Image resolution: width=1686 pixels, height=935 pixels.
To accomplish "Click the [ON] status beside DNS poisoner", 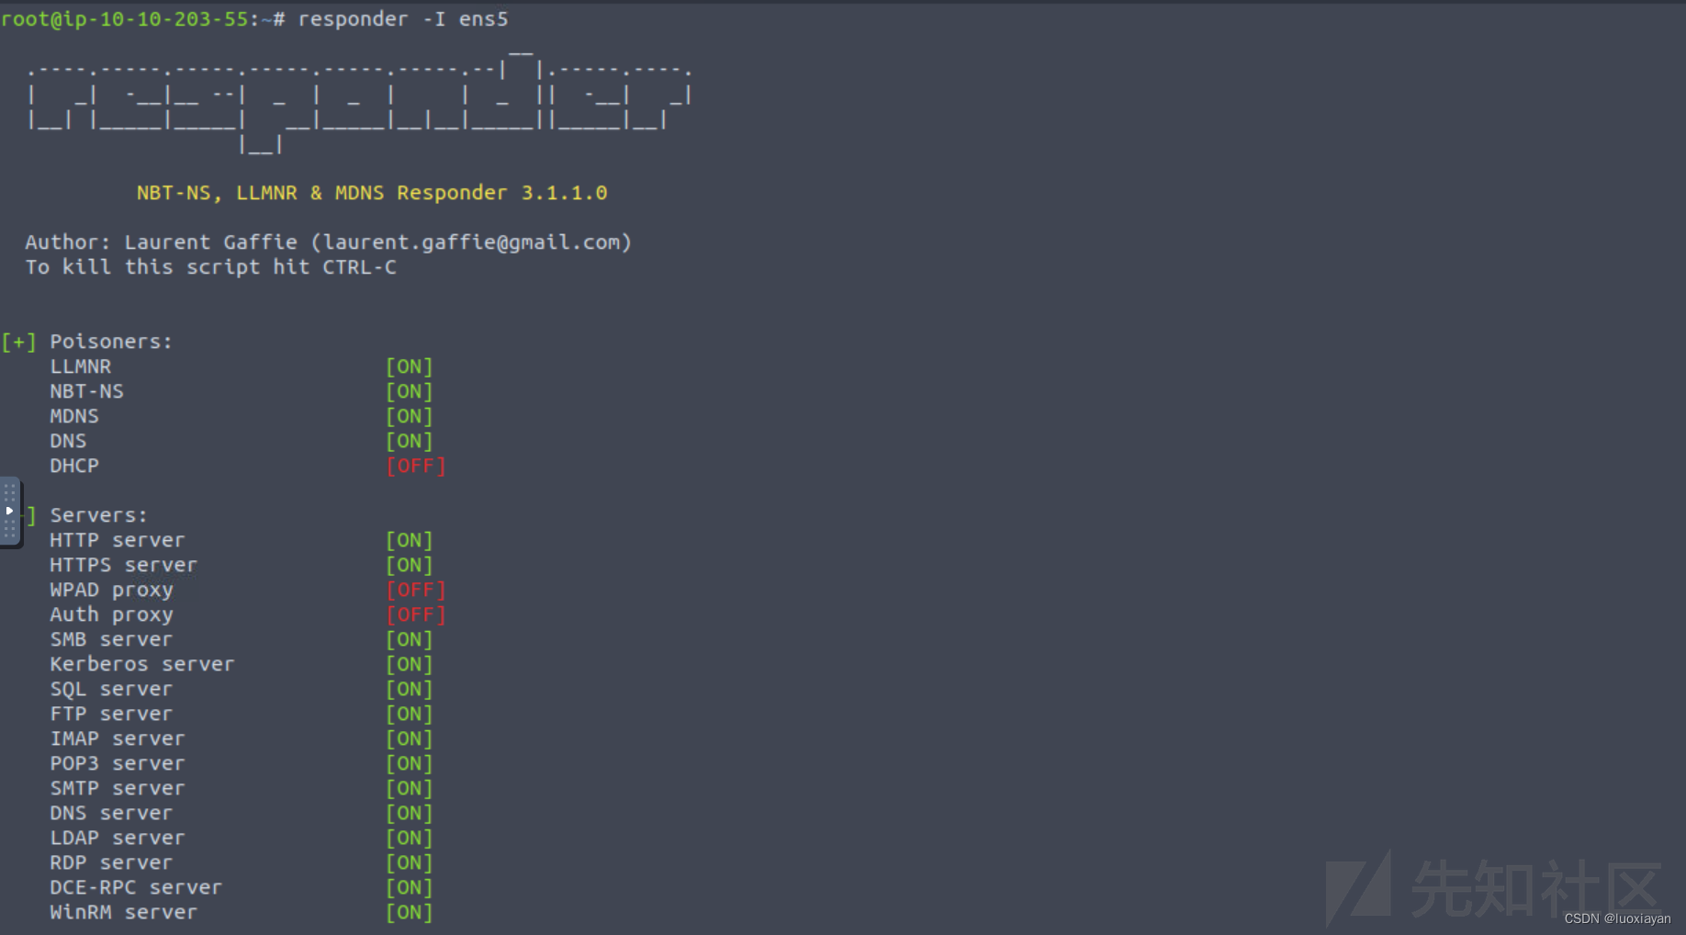I will point(409,441).
